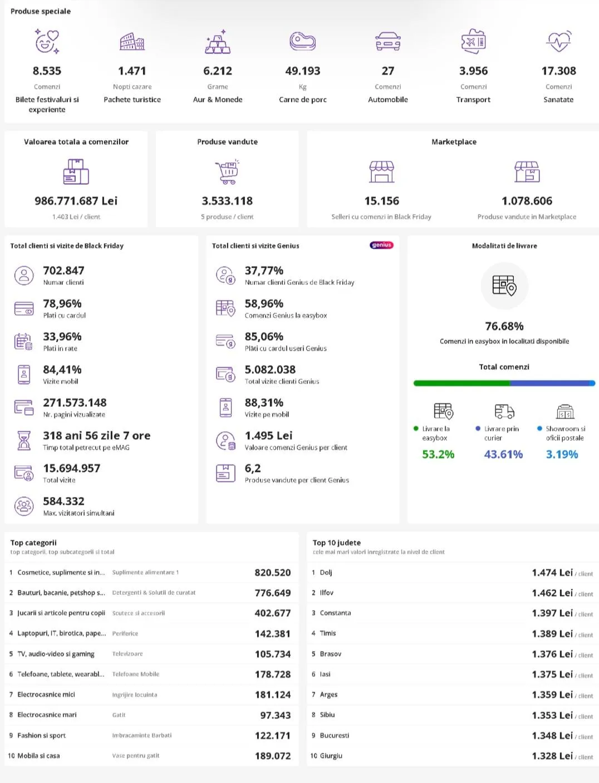Click the easybox locker icon in circle

pos(504,285)
